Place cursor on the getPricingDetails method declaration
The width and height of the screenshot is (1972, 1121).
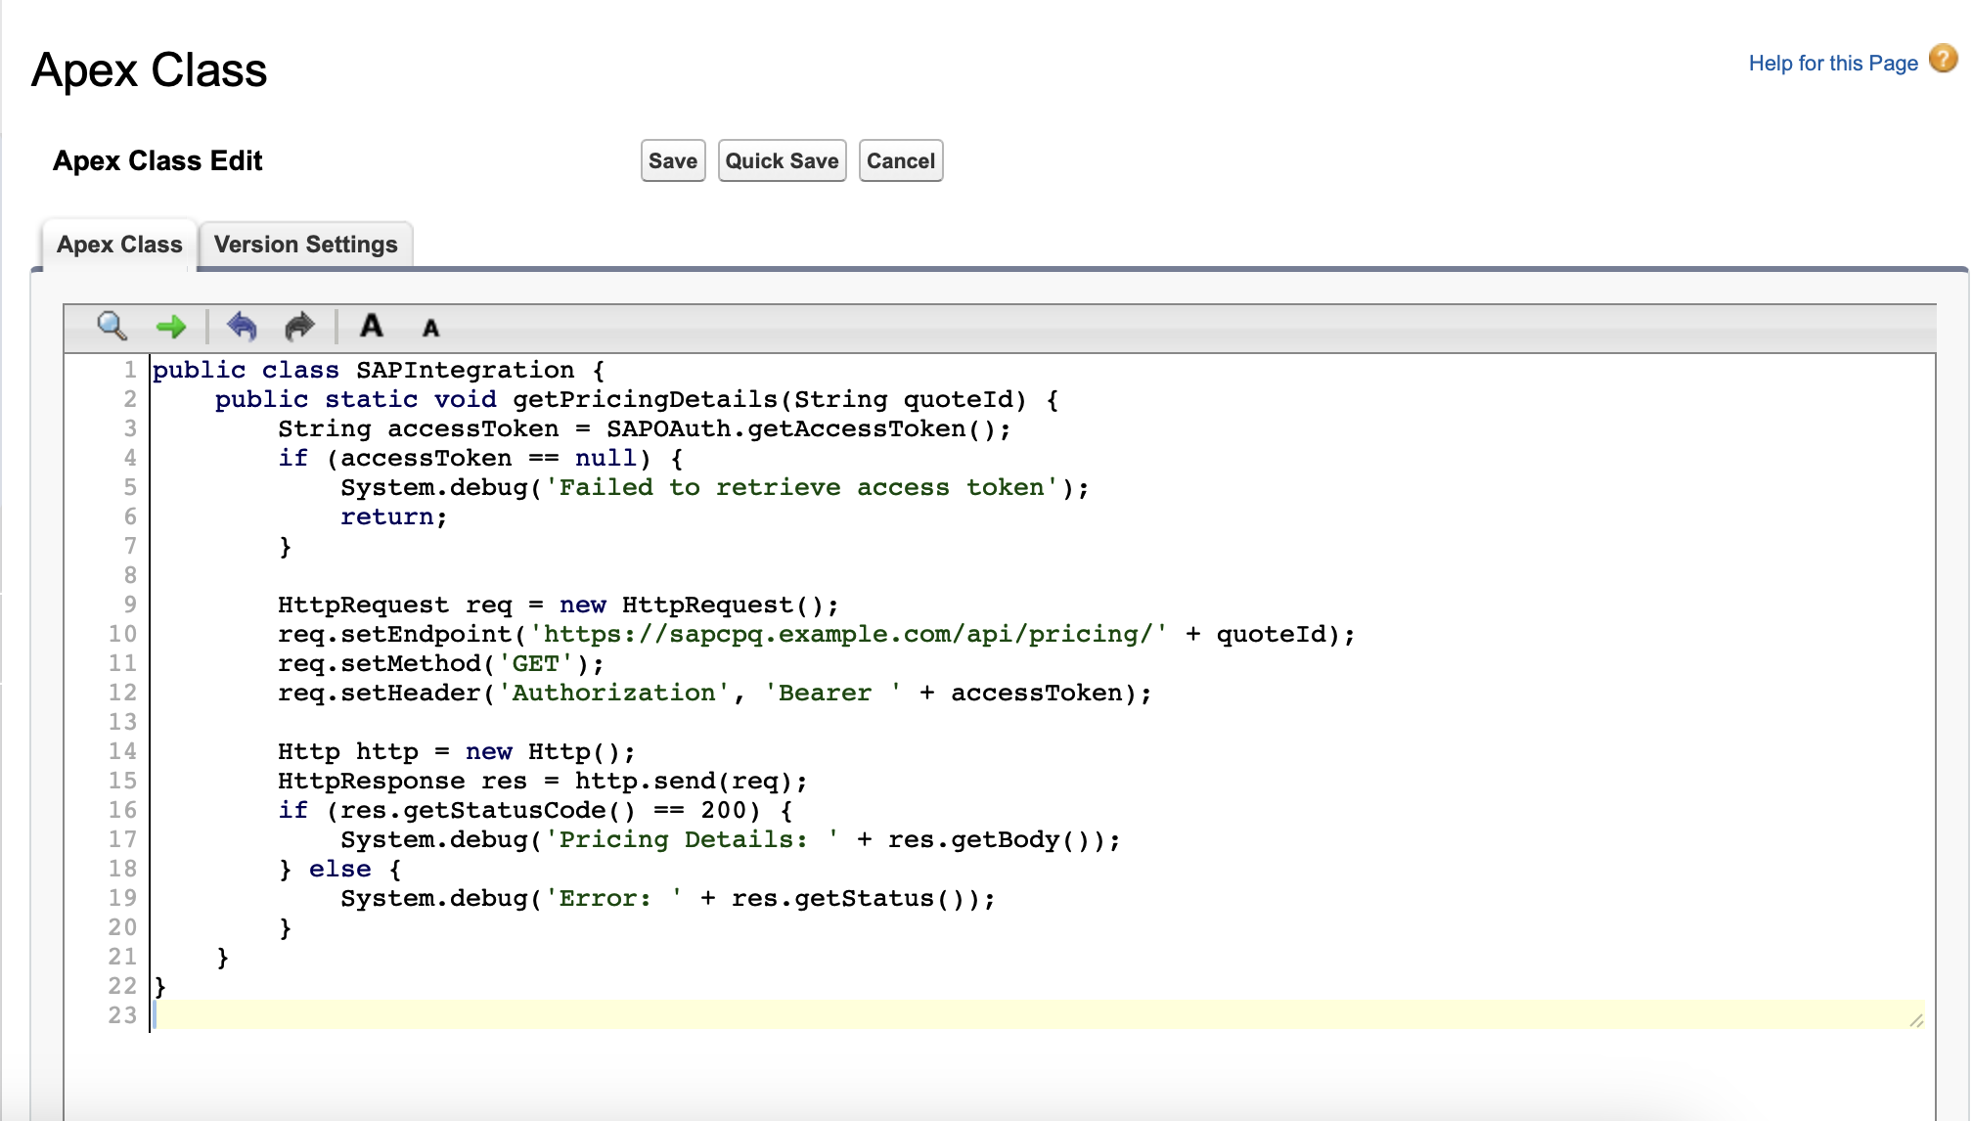(636, 399)
